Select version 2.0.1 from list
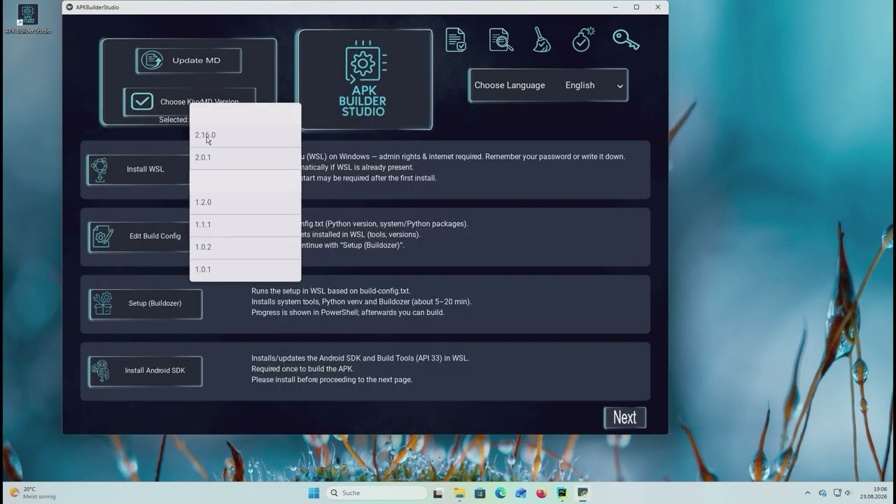Image resolution: width=896 pixels, height=504 pixels. [x=245, y=158]
